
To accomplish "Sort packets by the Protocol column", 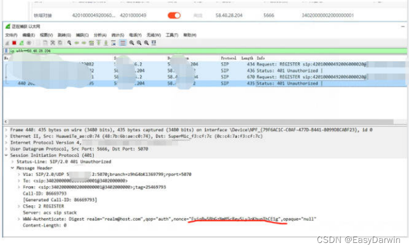I will tap(229, 58).
